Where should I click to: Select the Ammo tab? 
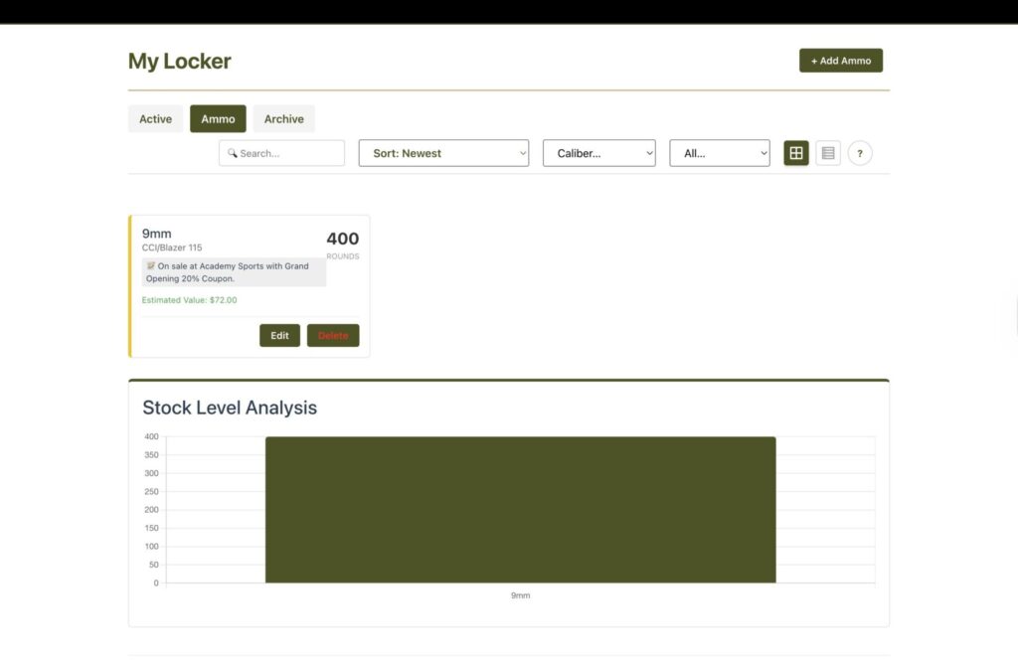click(218, 118)
